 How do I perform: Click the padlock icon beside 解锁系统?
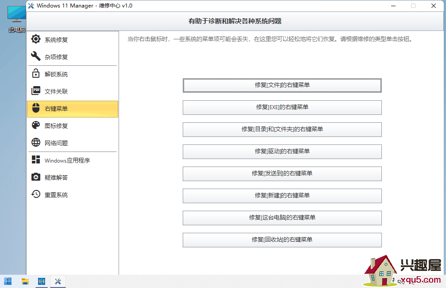tap(36, 74)
